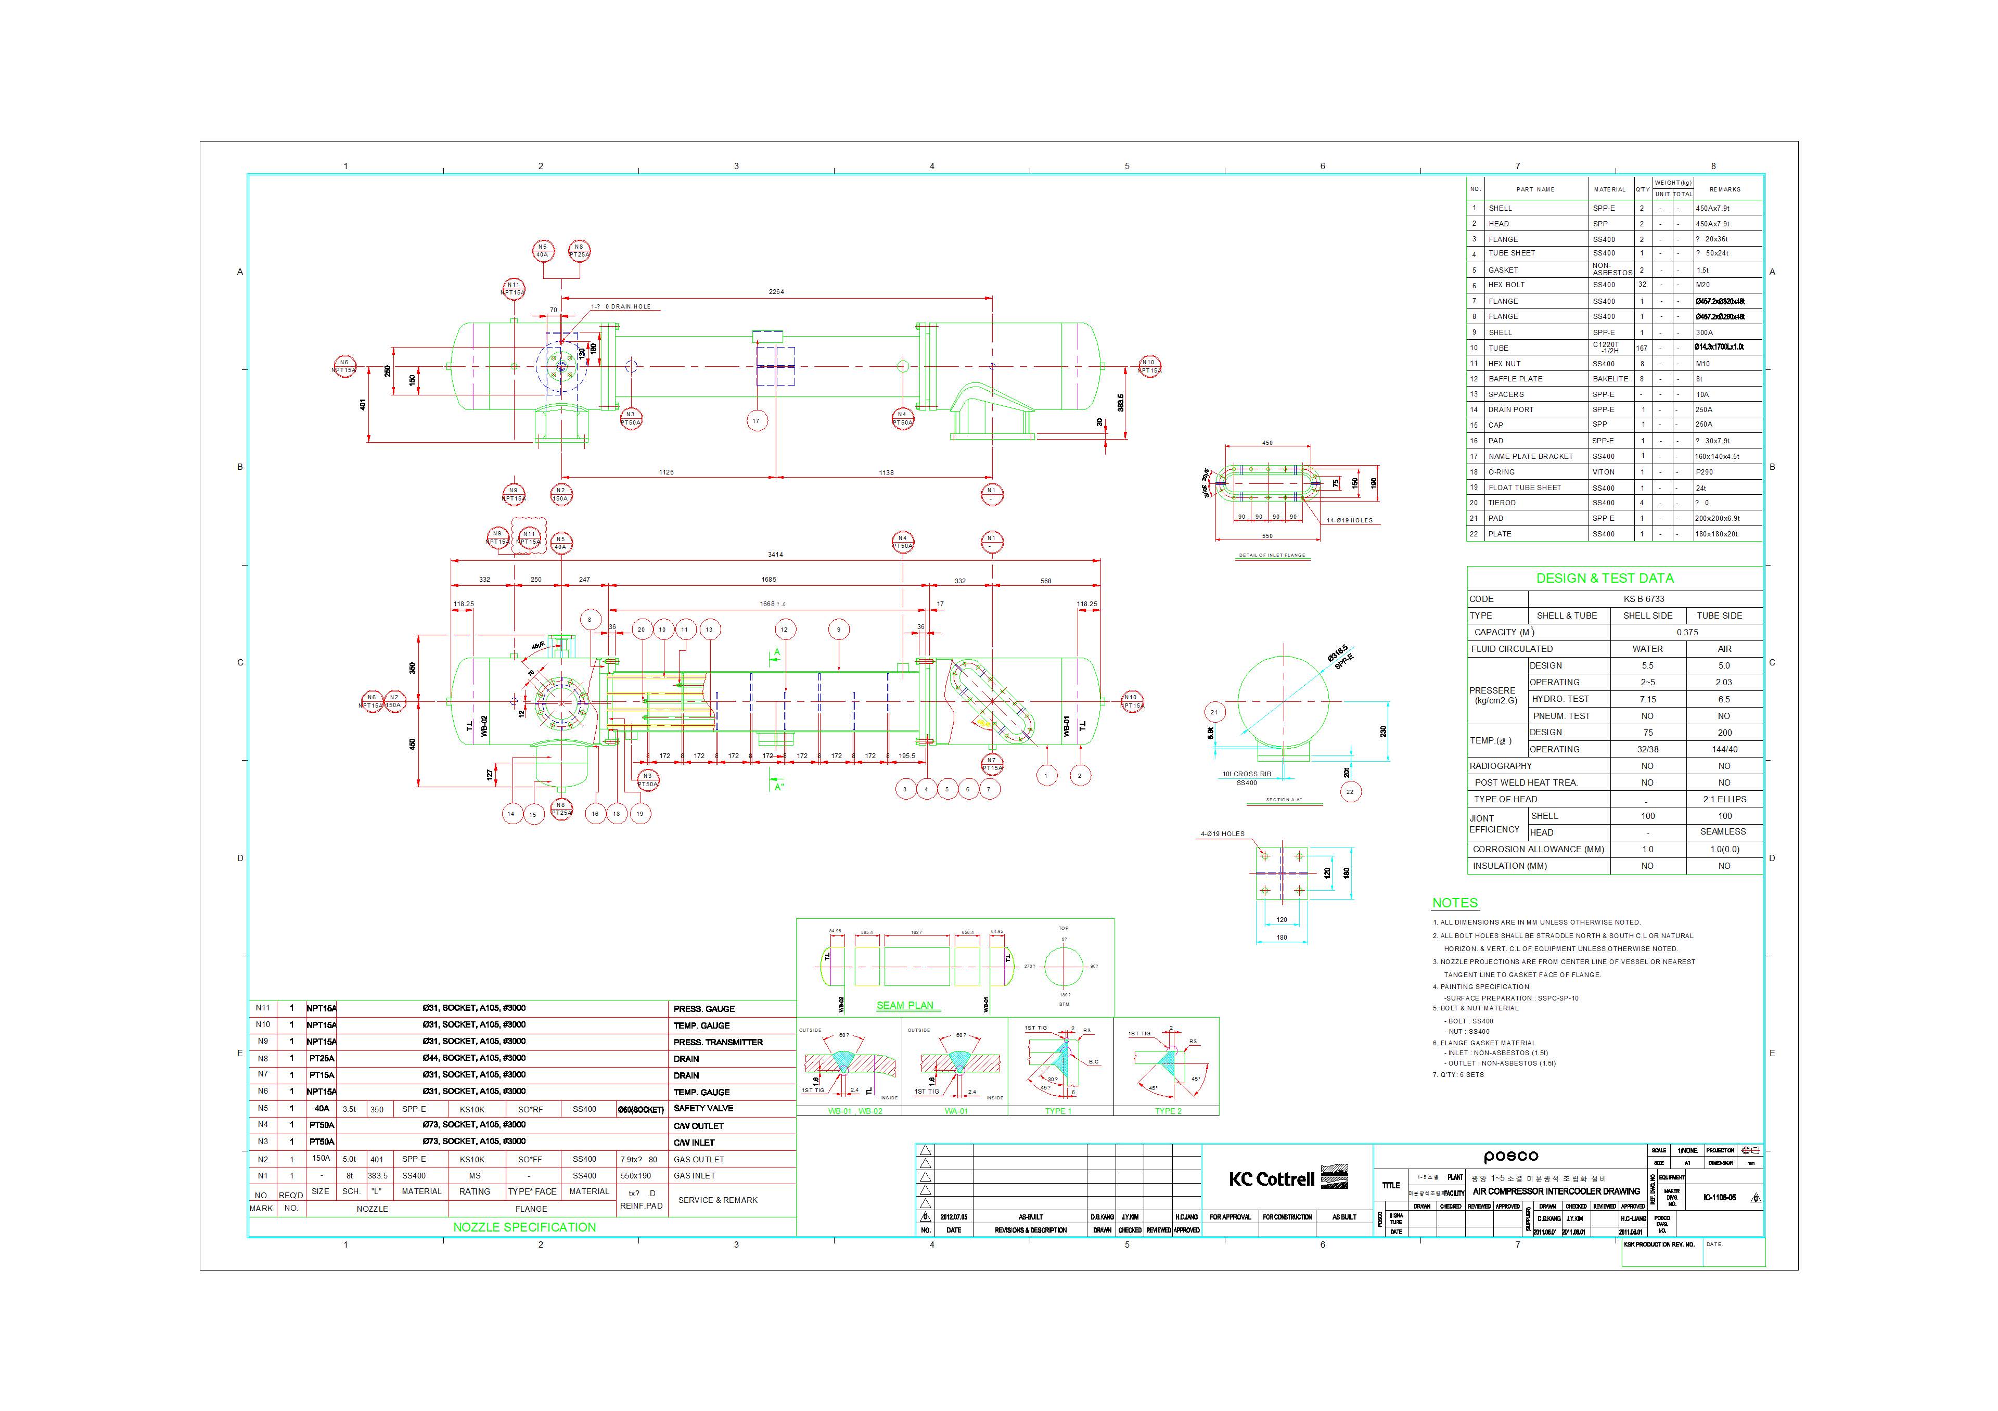Click the BAFFLE PLATE part name
The height and width of the screenshot is (1411, 1998).
[1515, 378]
